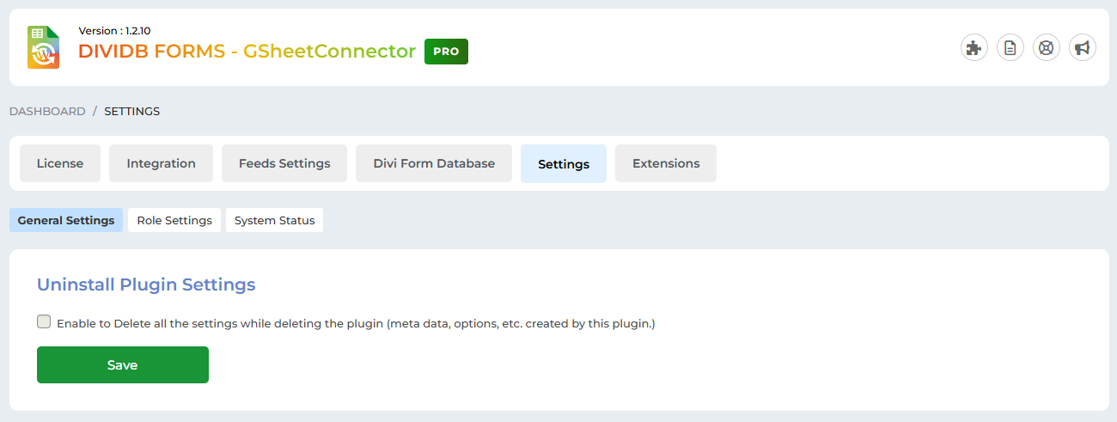Click the green PRO badge
1117x422 pixels.
(x=446, y=52)
